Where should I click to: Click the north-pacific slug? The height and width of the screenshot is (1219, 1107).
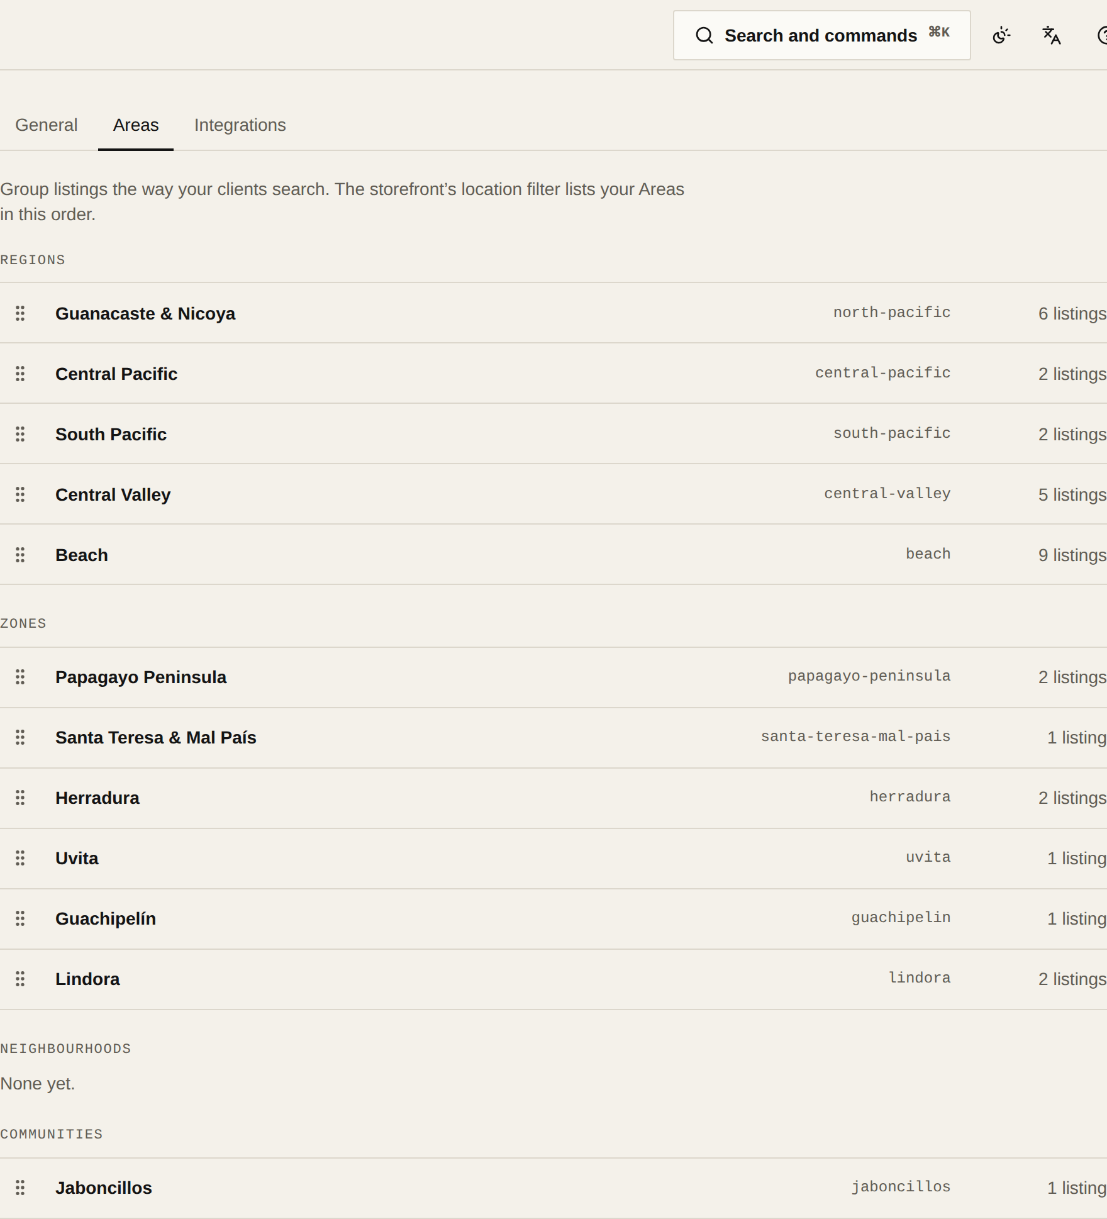pyautogui.click(x=892, y=313)
